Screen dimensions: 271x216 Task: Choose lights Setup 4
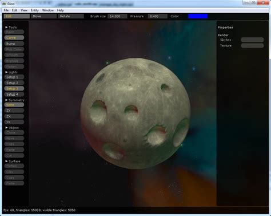pyautogui.click(x=14, y=95)
